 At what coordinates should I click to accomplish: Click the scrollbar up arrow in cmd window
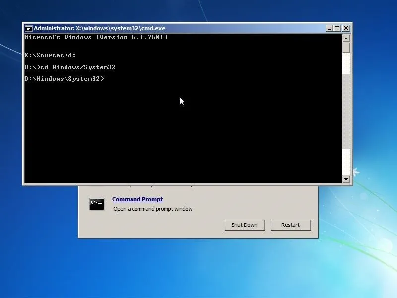click(x=346, y=38)
